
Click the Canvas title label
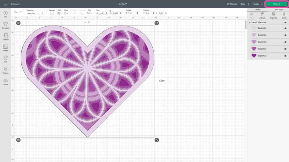coord(15,4)
